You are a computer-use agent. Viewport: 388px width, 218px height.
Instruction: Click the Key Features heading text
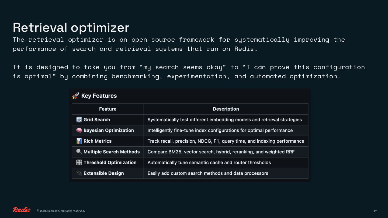point(99,96)
